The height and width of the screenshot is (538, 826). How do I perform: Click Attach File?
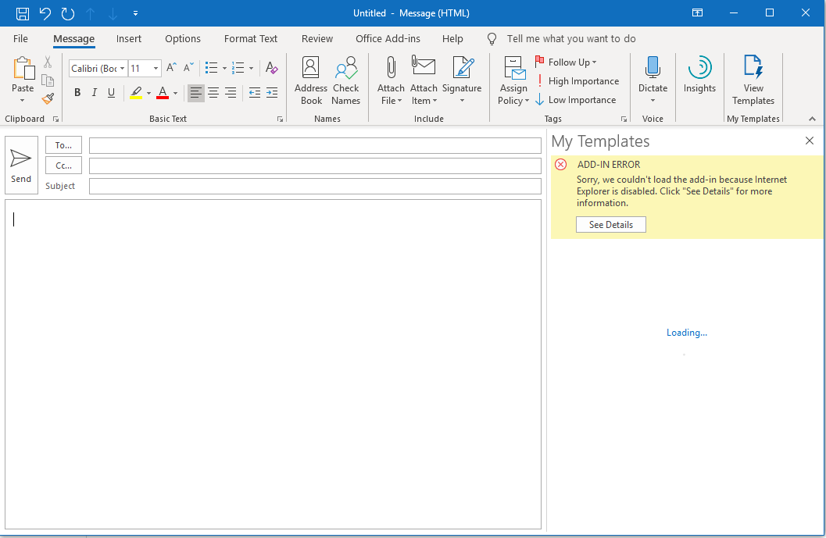pos(391,80)
